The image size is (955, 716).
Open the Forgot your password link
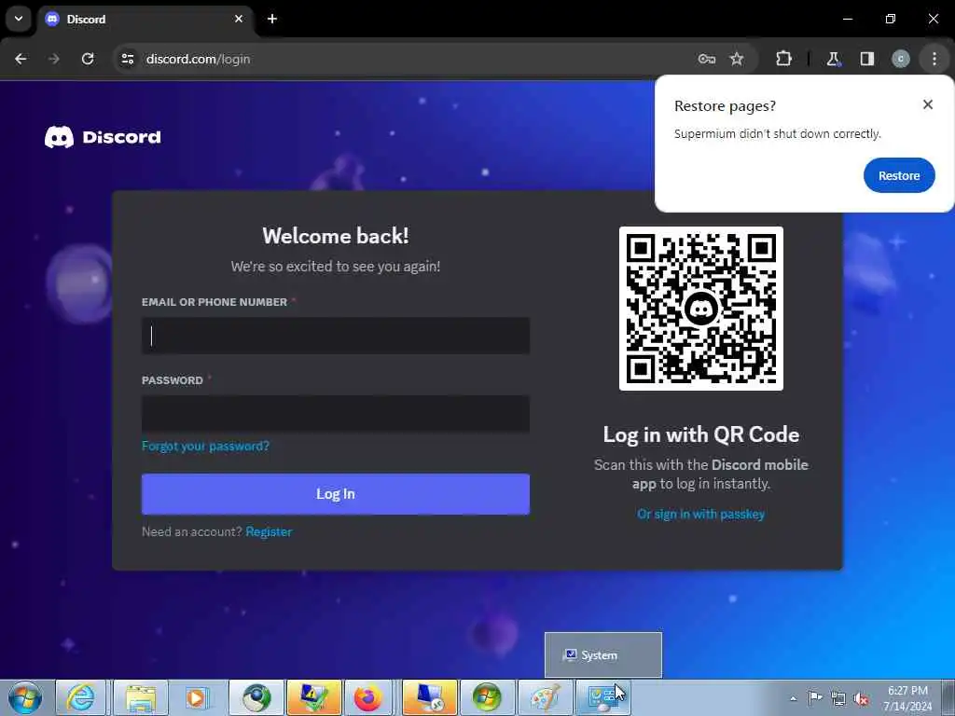(205, 447)
